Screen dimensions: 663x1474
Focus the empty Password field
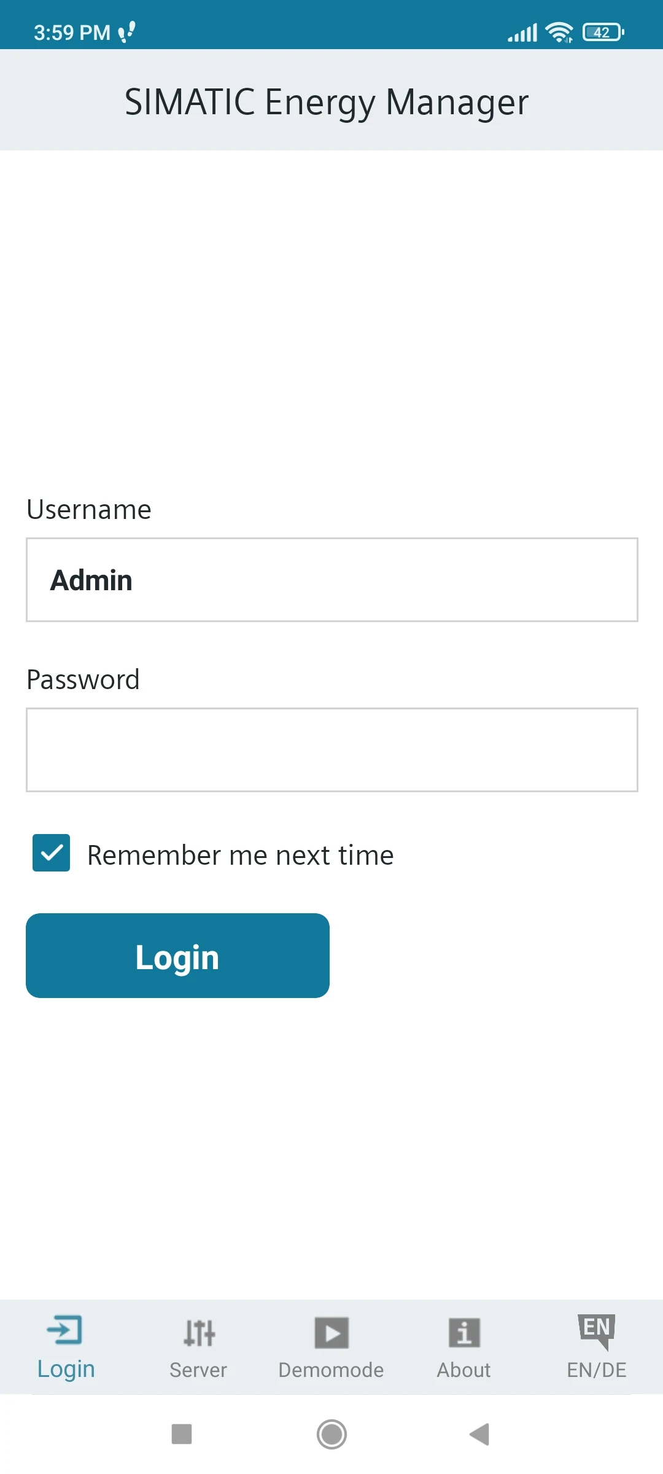[x=331, y=749]
